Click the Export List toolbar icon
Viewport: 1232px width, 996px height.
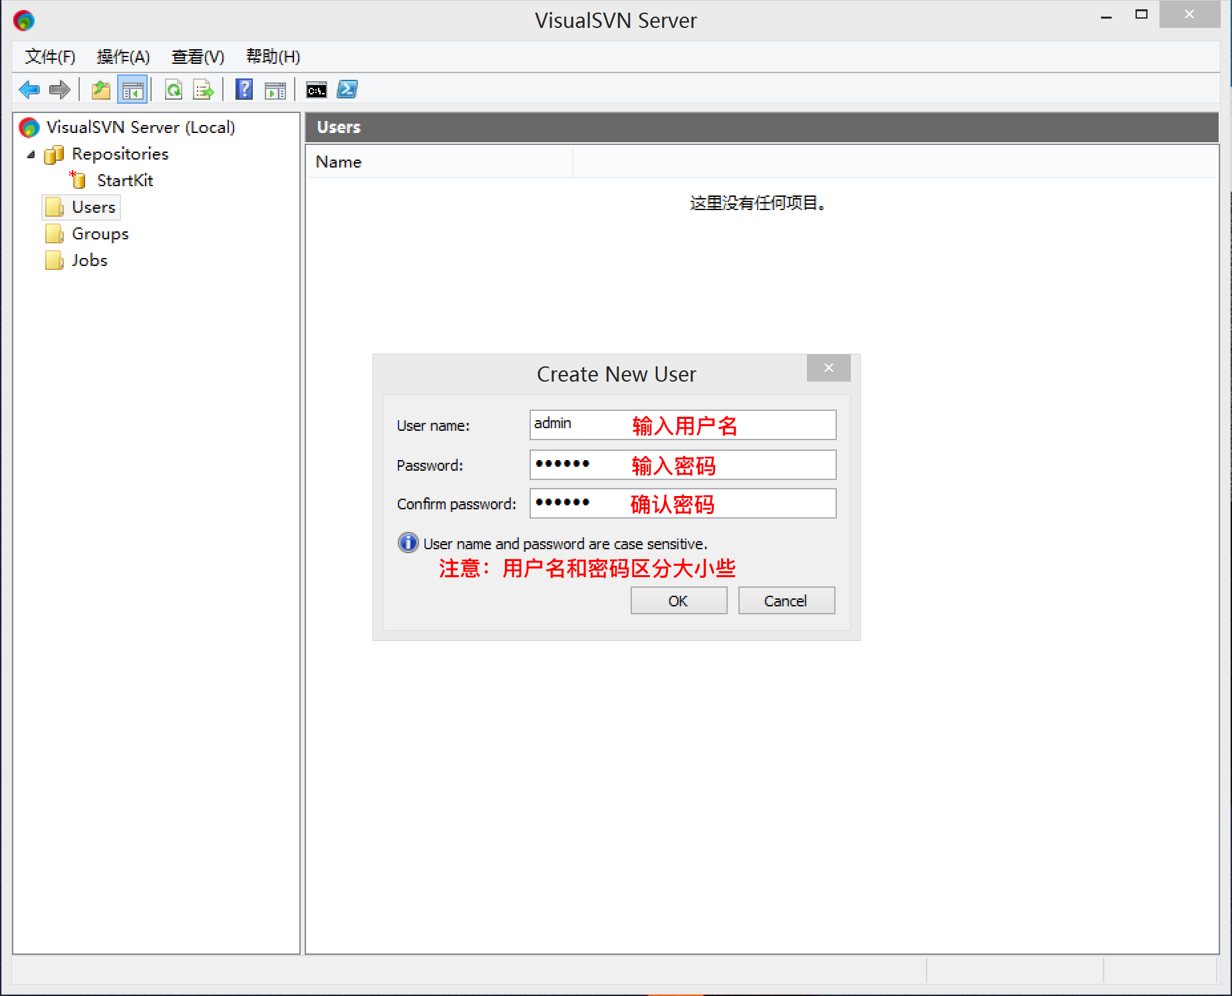[x=204, y=90]
